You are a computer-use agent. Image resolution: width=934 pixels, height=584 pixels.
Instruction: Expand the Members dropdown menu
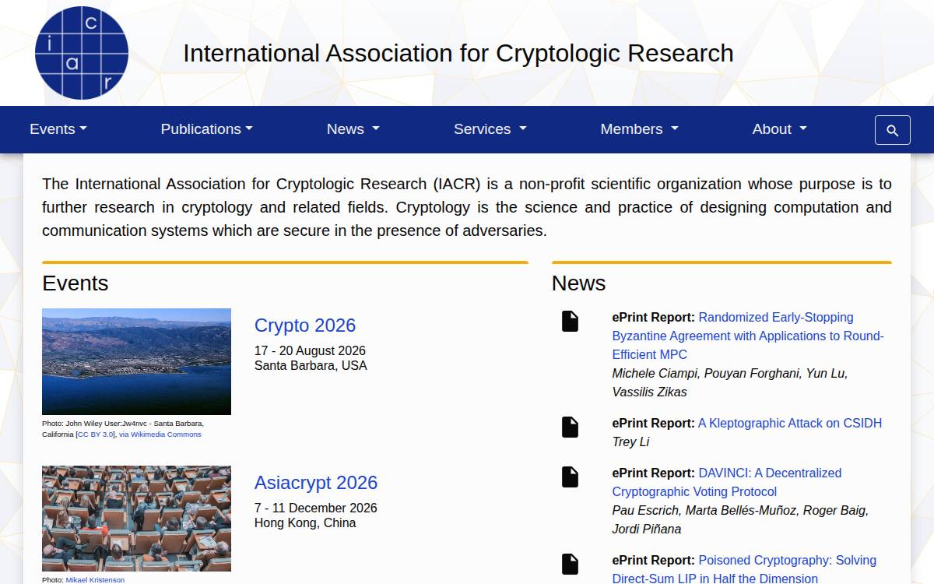coord(639,129)
